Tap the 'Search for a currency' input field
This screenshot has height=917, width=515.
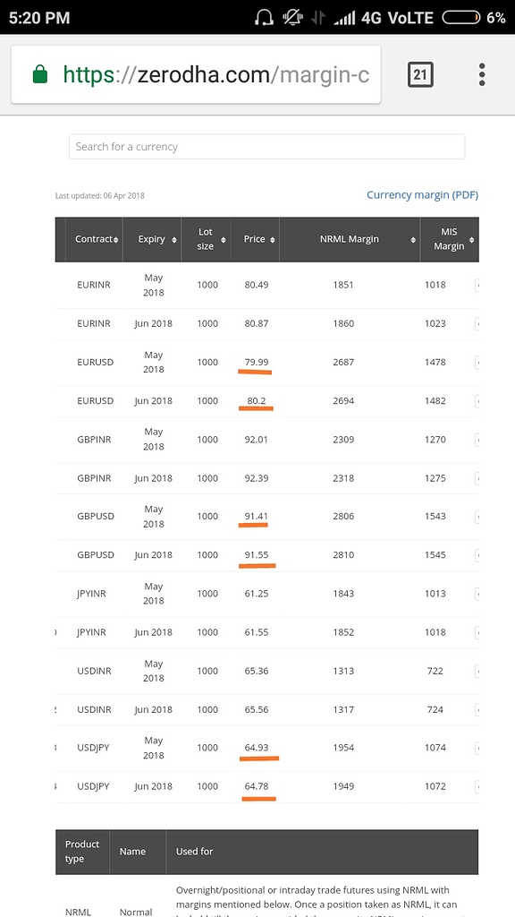point(266,147)
